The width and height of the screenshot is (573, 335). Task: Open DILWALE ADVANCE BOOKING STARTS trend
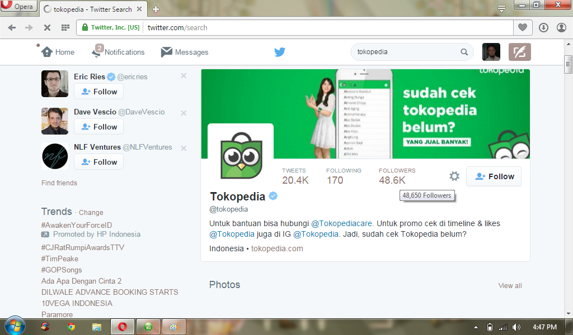tap(110, 293)
